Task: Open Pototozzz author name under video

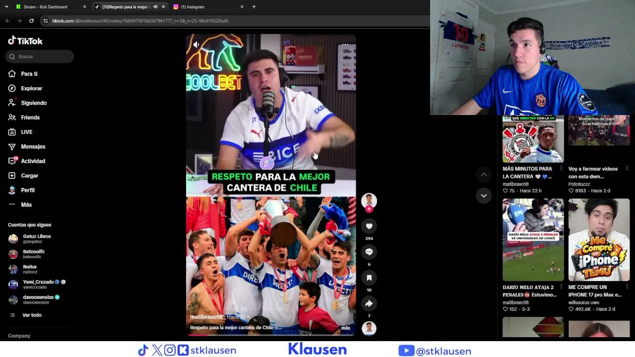Action: [x=579, y=184]
